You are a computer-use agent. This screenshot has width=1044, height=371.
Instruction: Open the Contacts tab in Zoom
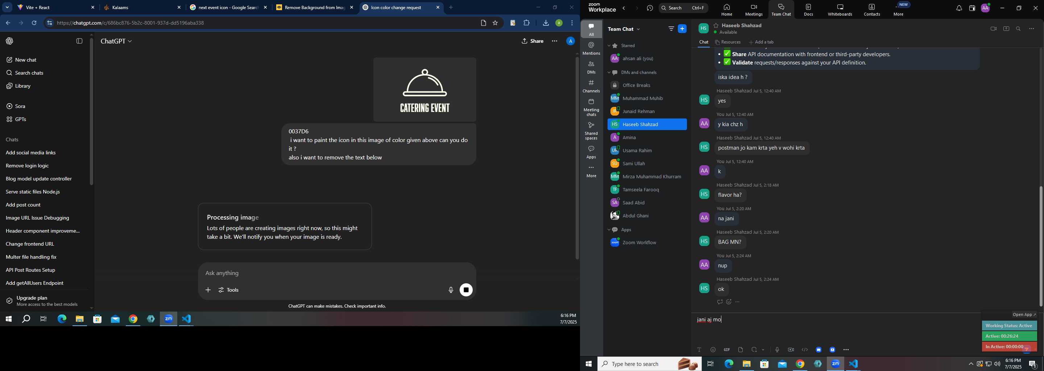click(872, 10)
